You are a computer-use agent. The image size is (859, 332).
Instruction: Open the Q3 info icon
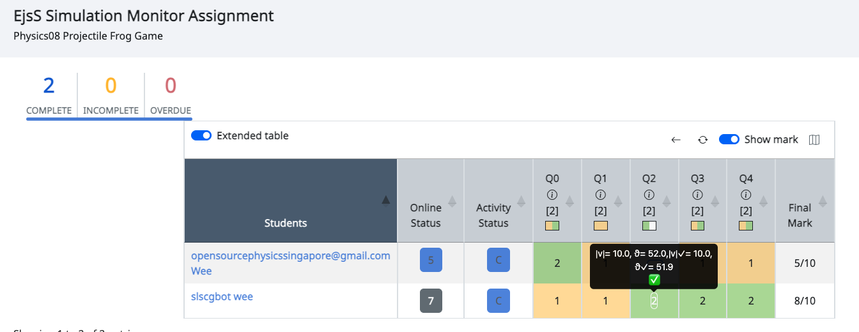click(698, 195)
